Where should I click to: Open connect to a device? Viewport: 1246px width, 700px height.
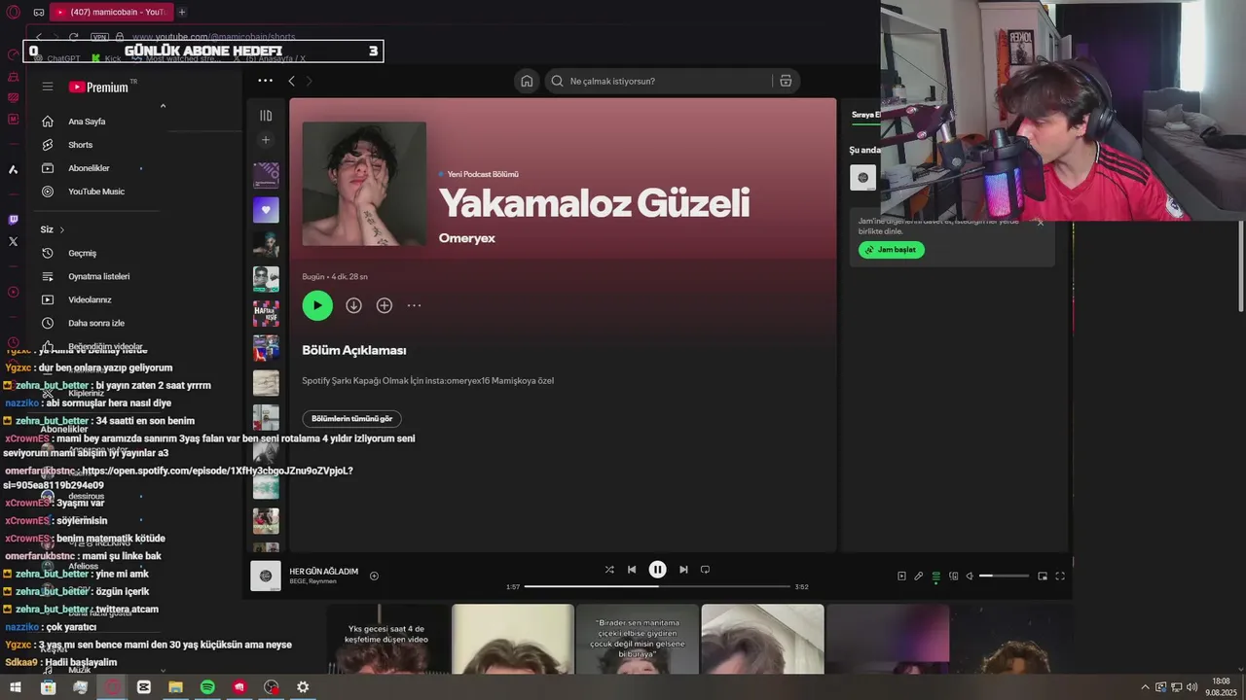954,576
